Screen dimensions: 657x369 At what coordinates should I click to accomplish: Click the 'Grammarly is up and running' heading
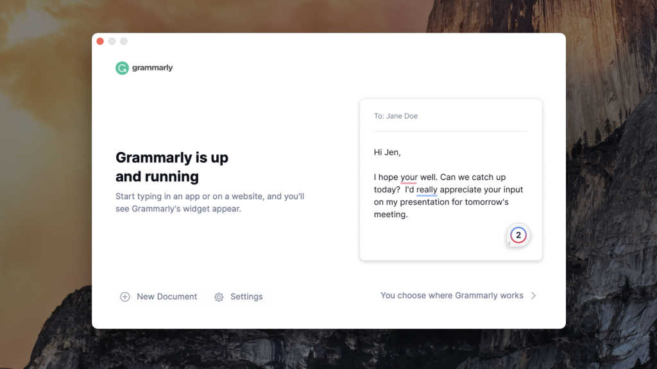point(172,167)
